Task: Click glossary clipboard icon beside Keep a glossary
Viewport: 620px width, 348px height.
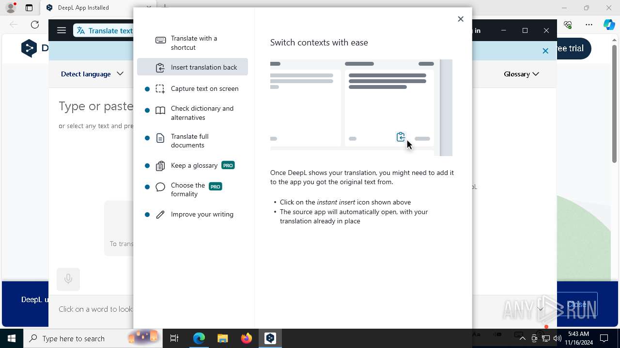Action: [160, 166]
